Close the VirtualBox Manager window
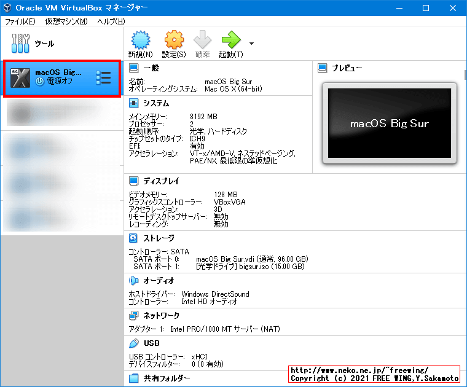 pos(453,8)
